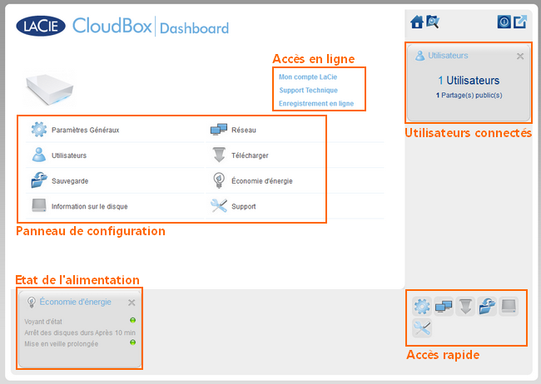Viewport: 541px width, 384px height.
Task: Follow the Support Technique link
Action: click(x=308, y=90)
